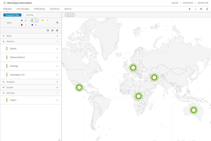211x141 pixels.
Task: Expand the Africa region with plus
Action: (57, 36)
